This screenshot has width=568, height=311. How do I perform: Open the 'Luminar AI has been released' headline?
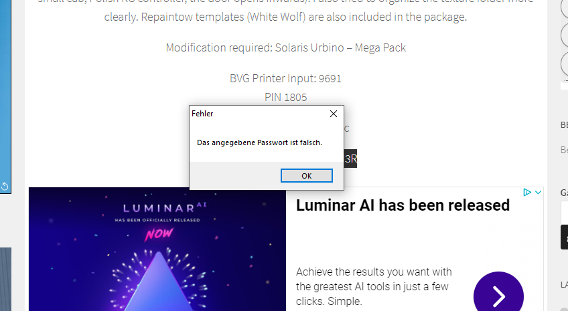(403, 205)
